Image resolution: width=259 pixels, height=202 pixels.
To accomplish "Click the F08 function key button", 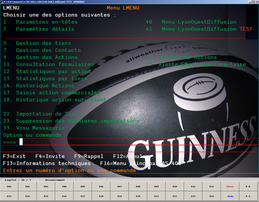I will coord(138,187).
